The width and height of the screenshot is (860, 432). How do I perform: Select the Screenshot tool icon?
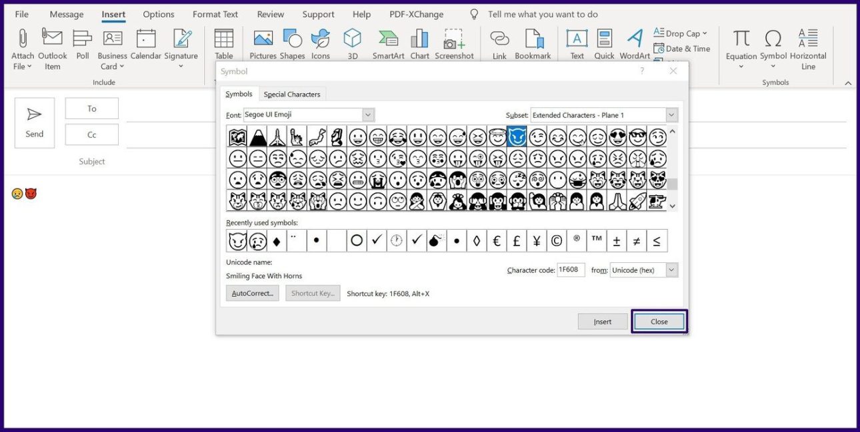tap(454, 39)
